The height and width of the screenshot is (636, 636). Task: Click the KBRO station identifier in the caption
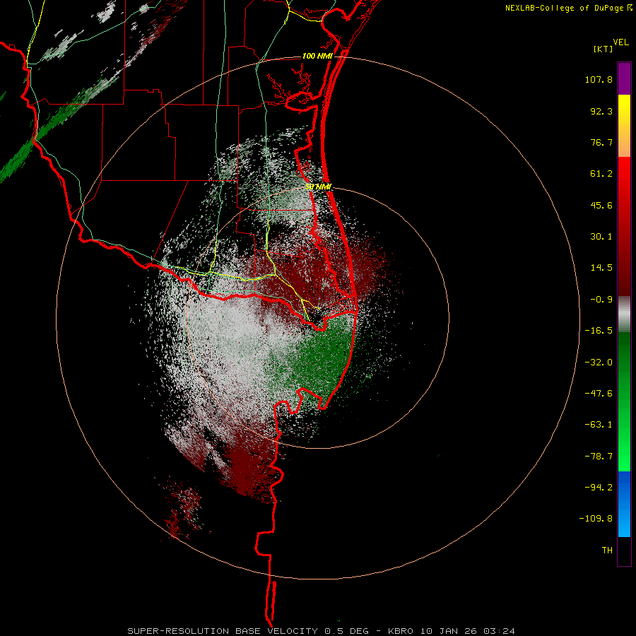pos(401,631)
